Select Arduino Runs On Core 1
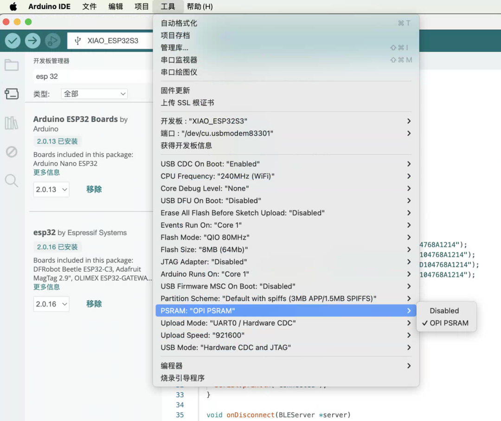Viewport: 501px width, 421px height. 286,274
